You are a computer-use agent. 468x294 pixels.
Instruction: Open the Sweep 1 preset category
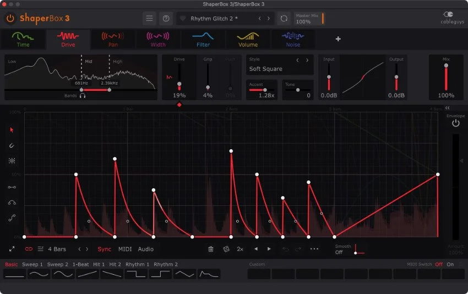(x=32, y=264)
